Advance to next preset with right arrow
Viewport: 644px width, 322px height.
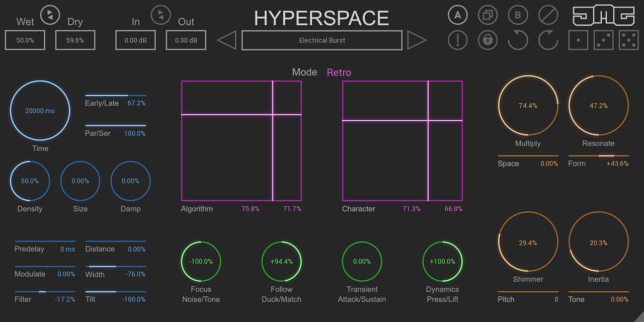pyautogui.click(x=417, y=40)
